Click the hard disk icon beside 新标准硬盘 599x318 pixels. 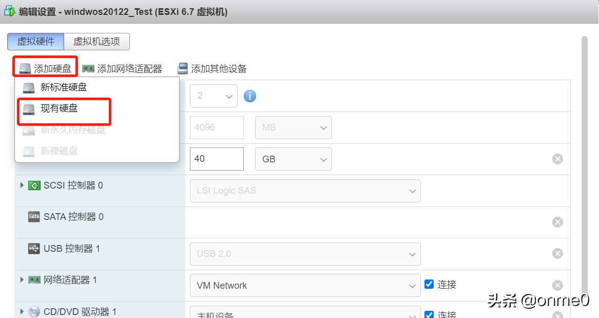(29, 88)
